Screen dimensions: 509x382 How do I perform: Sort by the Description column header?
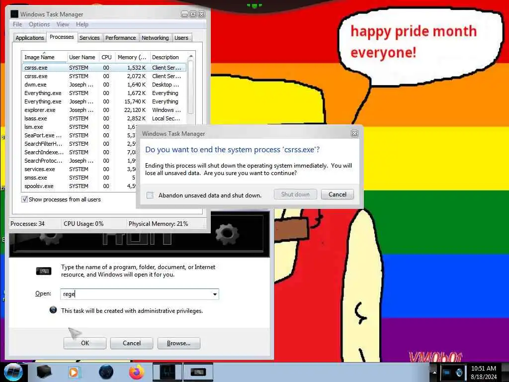(168, 57)
